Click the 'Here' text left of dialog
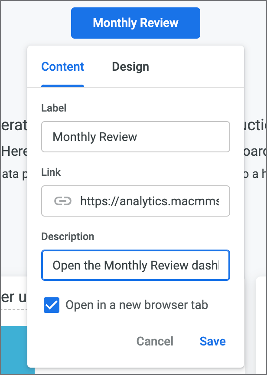Viewport: 267px width, 375px height. (x=14, y=151)
